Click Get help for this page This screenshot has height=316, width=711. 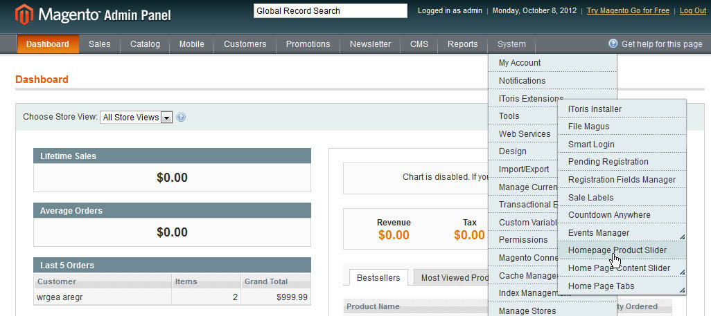[x=662, y=44]
